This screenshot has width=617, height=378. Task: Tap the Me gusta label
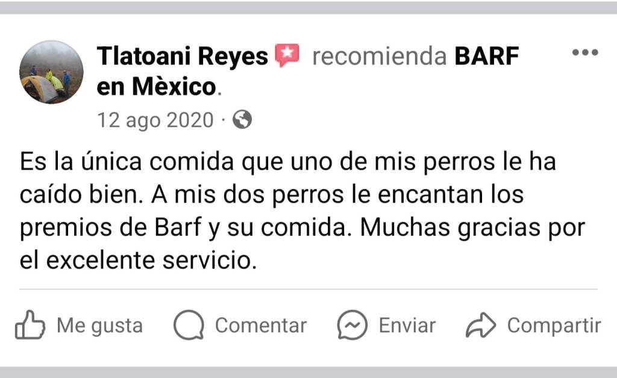(99, 326)
